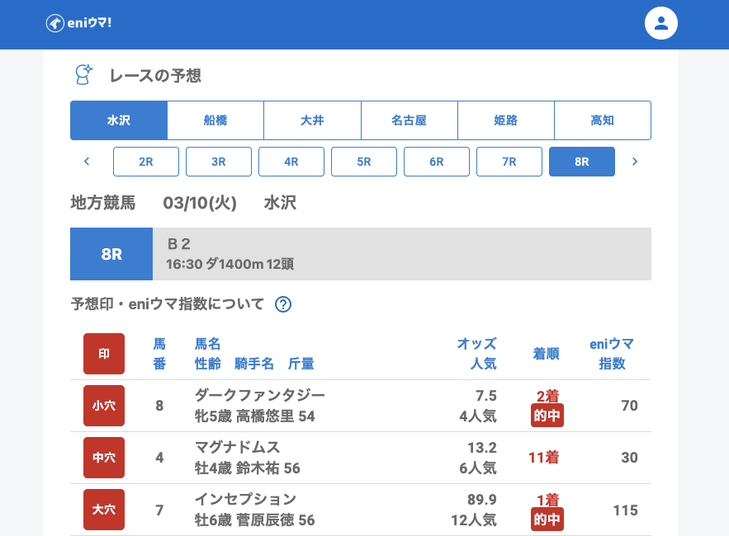Screen dimensions: 729x536
Task: Select race 7R button
Action: (x=509, y=162)
